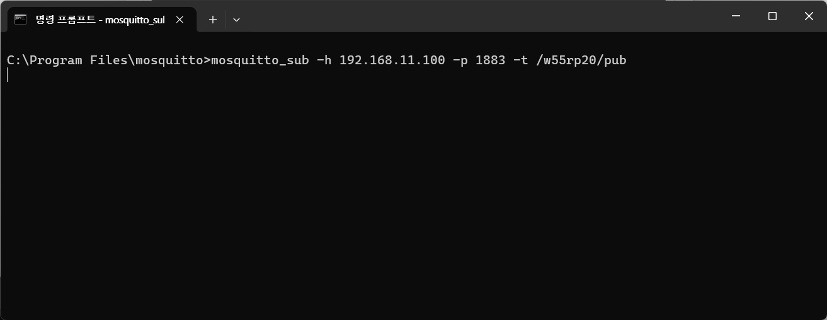The height and width of the screenshot is (320, 827).
Task: Maximize the terminal window
Action: click(772, 16)
